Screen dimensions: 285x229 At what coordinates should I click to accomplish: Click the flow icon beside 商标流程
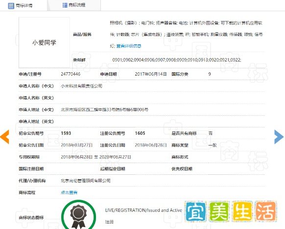tap(65, 5)
